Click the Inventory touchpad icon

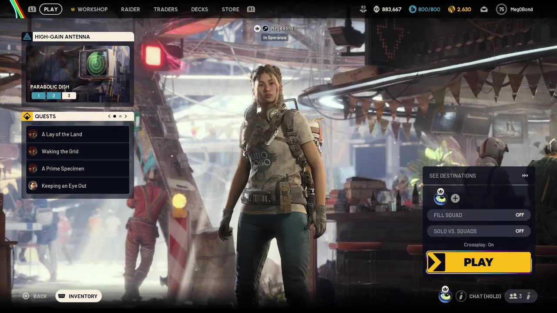62,296
